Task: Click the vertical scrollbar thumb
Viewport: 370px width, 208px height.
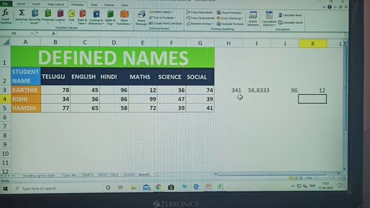Action: (345, 87)
